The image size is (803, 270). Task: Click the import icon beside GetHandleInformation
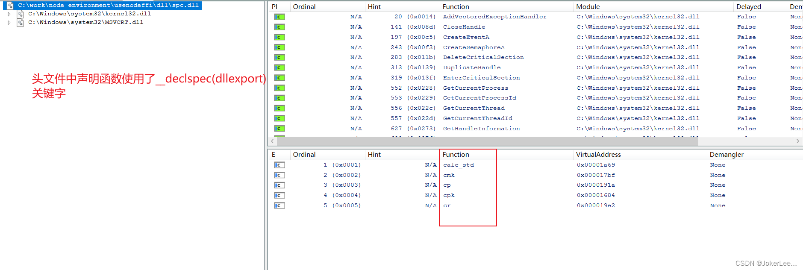(x=279, y=129)
